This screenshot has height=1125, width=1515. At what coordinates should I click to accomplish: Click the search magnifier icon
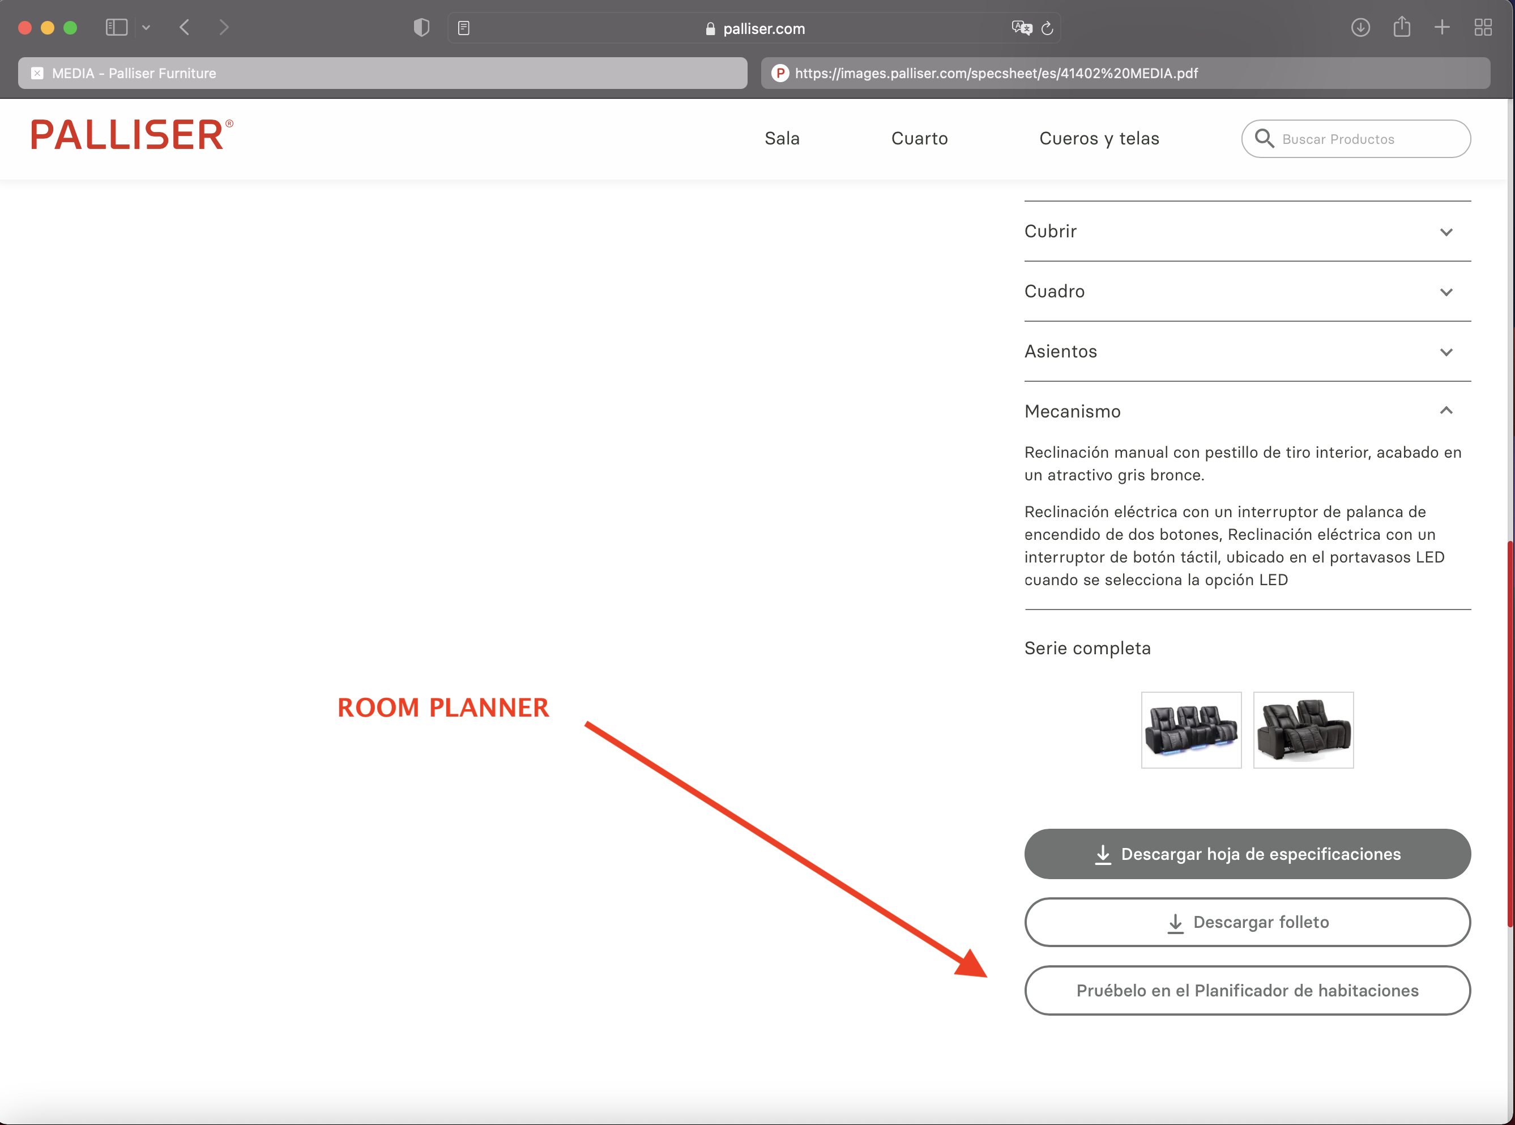1265,138
